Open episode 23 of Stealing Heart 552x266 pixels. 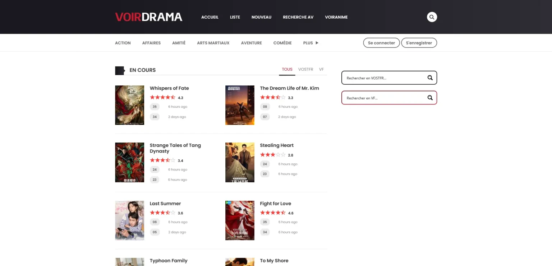coord(265,174)
